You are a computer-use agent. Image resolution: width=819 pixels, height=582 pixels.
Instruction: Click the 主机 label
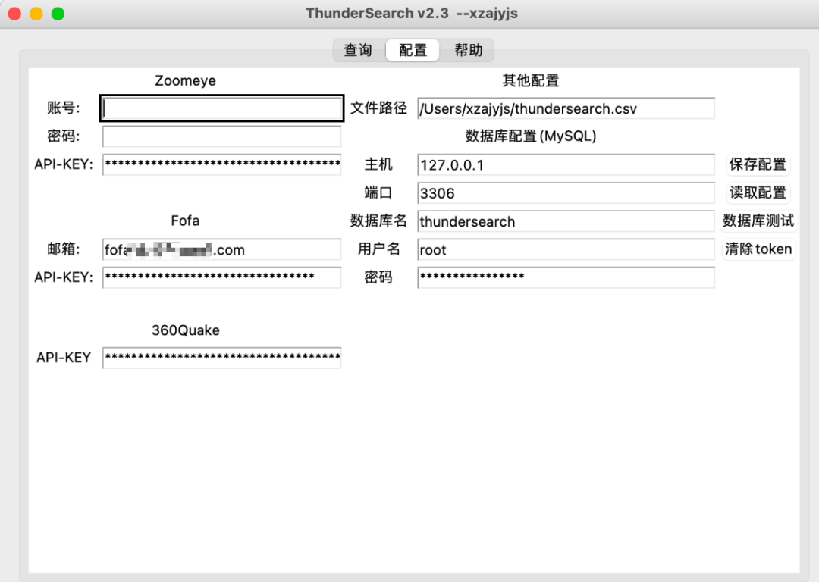(x=378, y=164)
